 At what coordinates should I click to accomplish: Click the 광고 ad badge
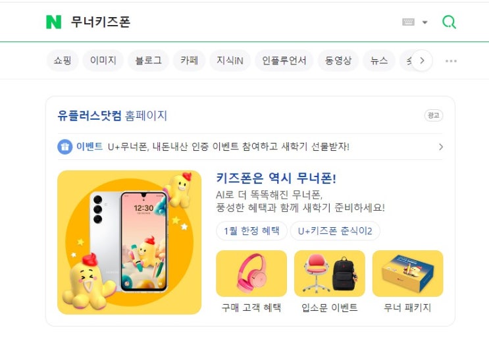[x=434, y=115]
